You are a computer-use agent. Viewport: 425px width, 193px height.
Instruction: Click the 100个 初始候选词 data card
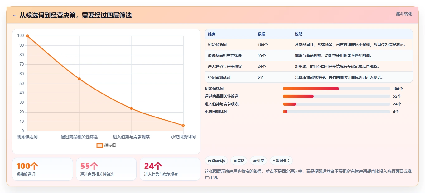[42, 169]
